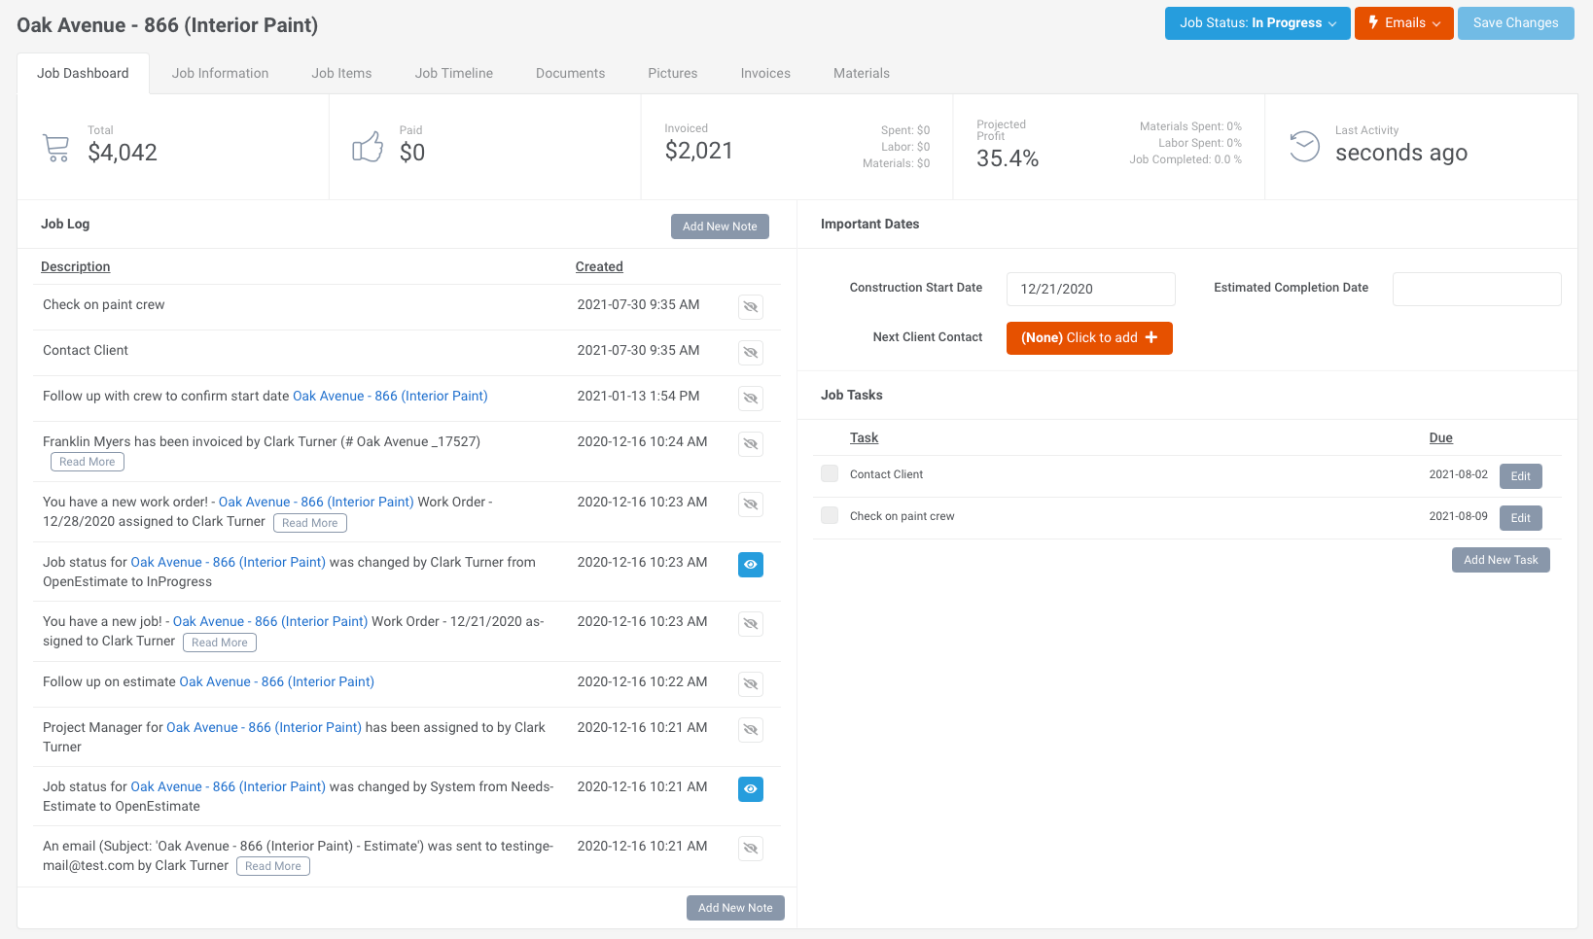Click the Estimated Completion Date field
1593x939 pixels.
1475,289
